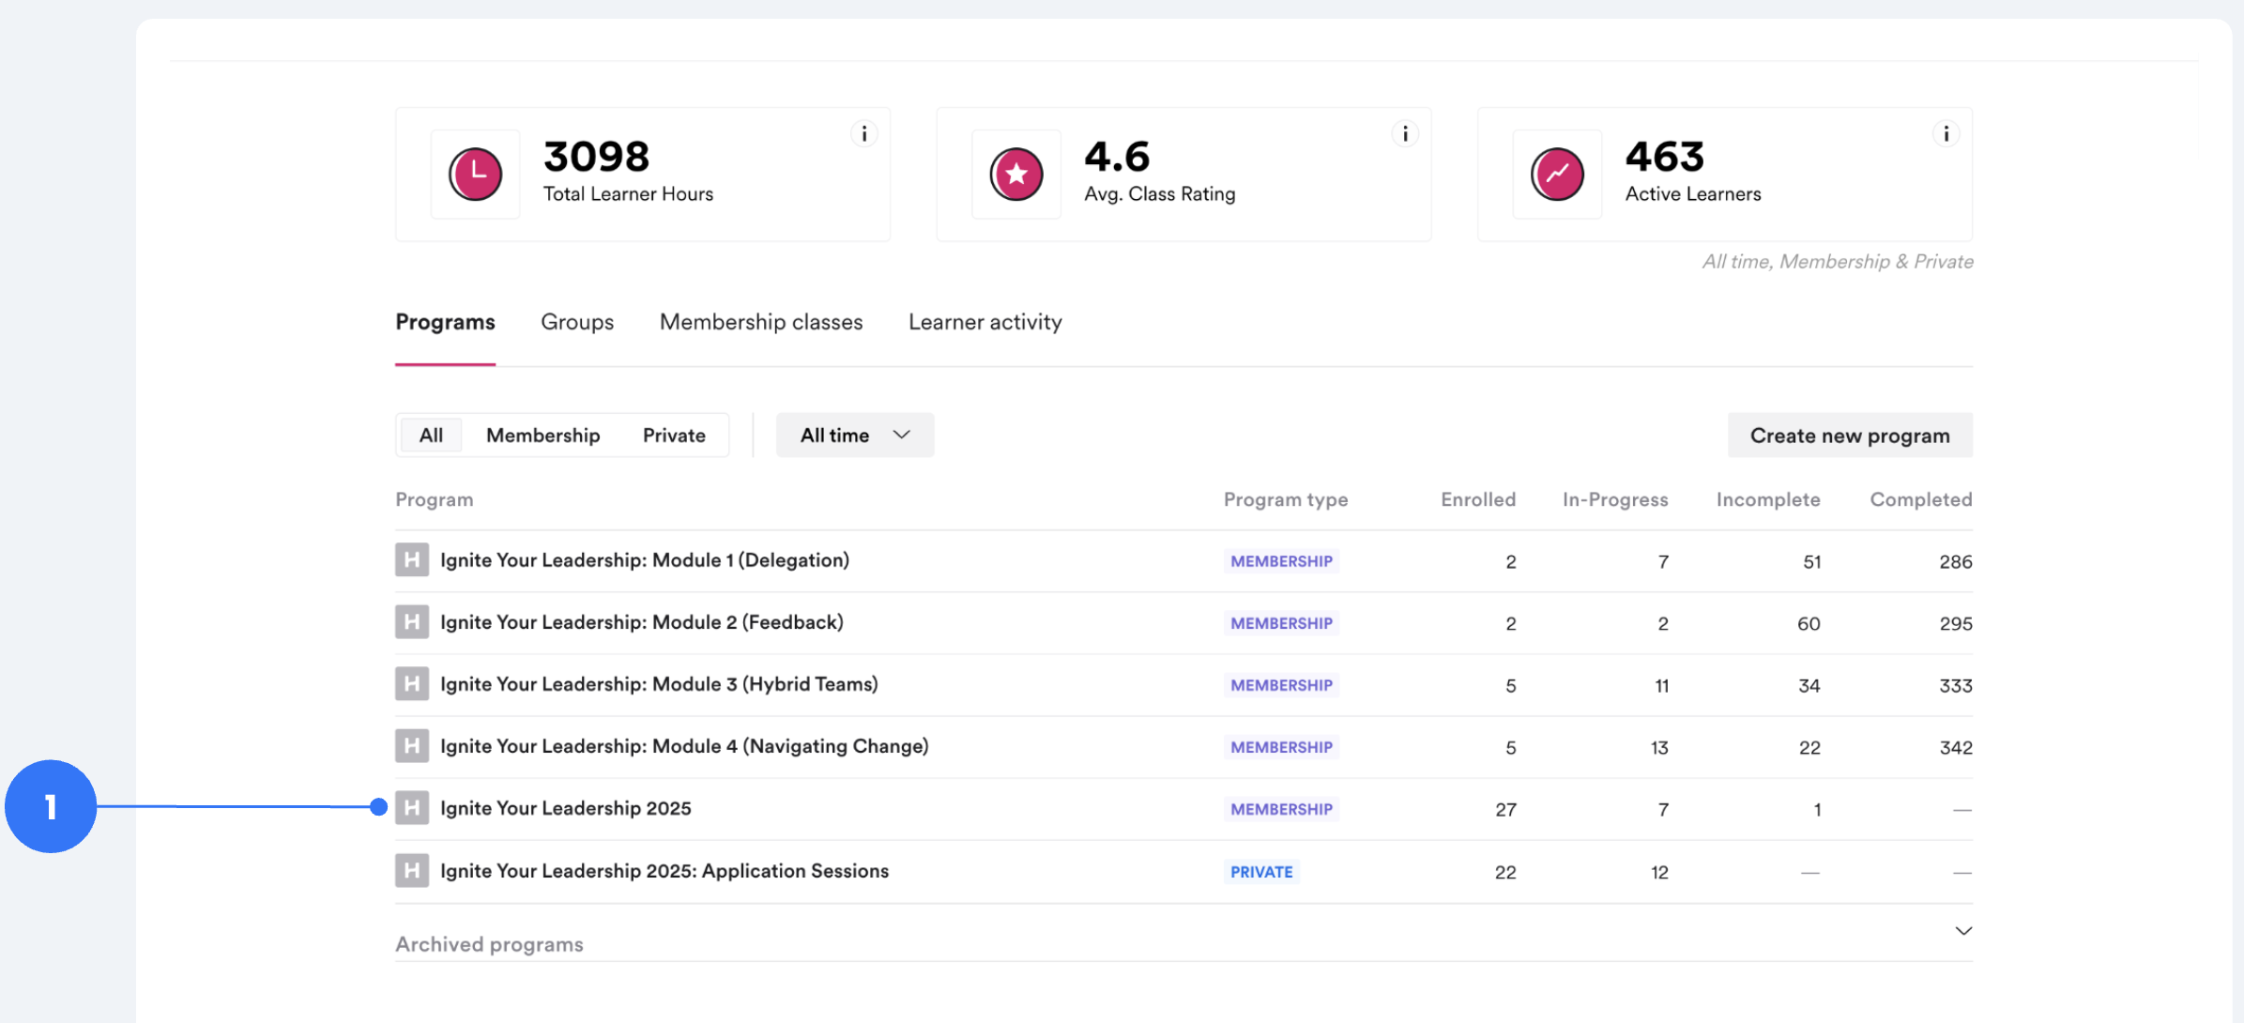Filter programs by Private

[674, 435]
